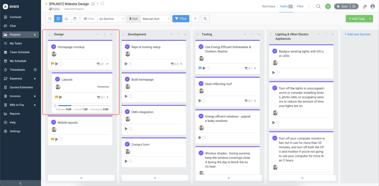Open the three-dot menu for Development section
379x186 pixels.
coord(178,34)
